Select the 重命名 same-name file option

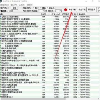point(47,8)
